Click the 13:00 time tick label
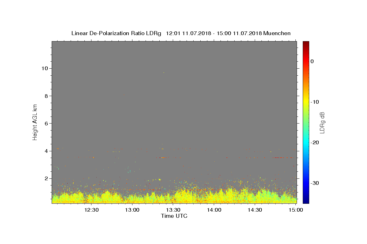This screenshot has width=367, height=244. 132,210
